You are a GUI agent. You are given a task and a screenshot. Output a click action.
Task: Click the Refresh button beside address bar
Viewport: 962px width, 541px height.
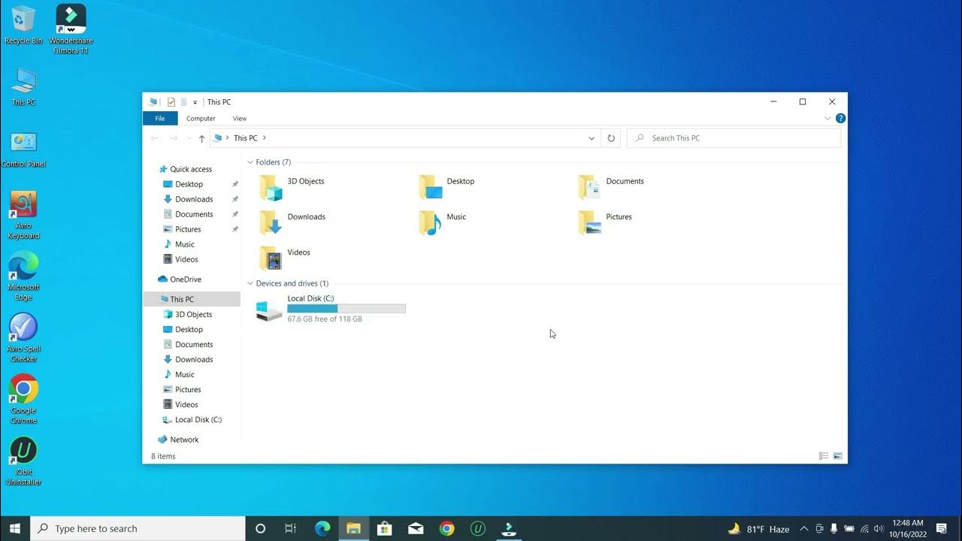pos(611,138)
